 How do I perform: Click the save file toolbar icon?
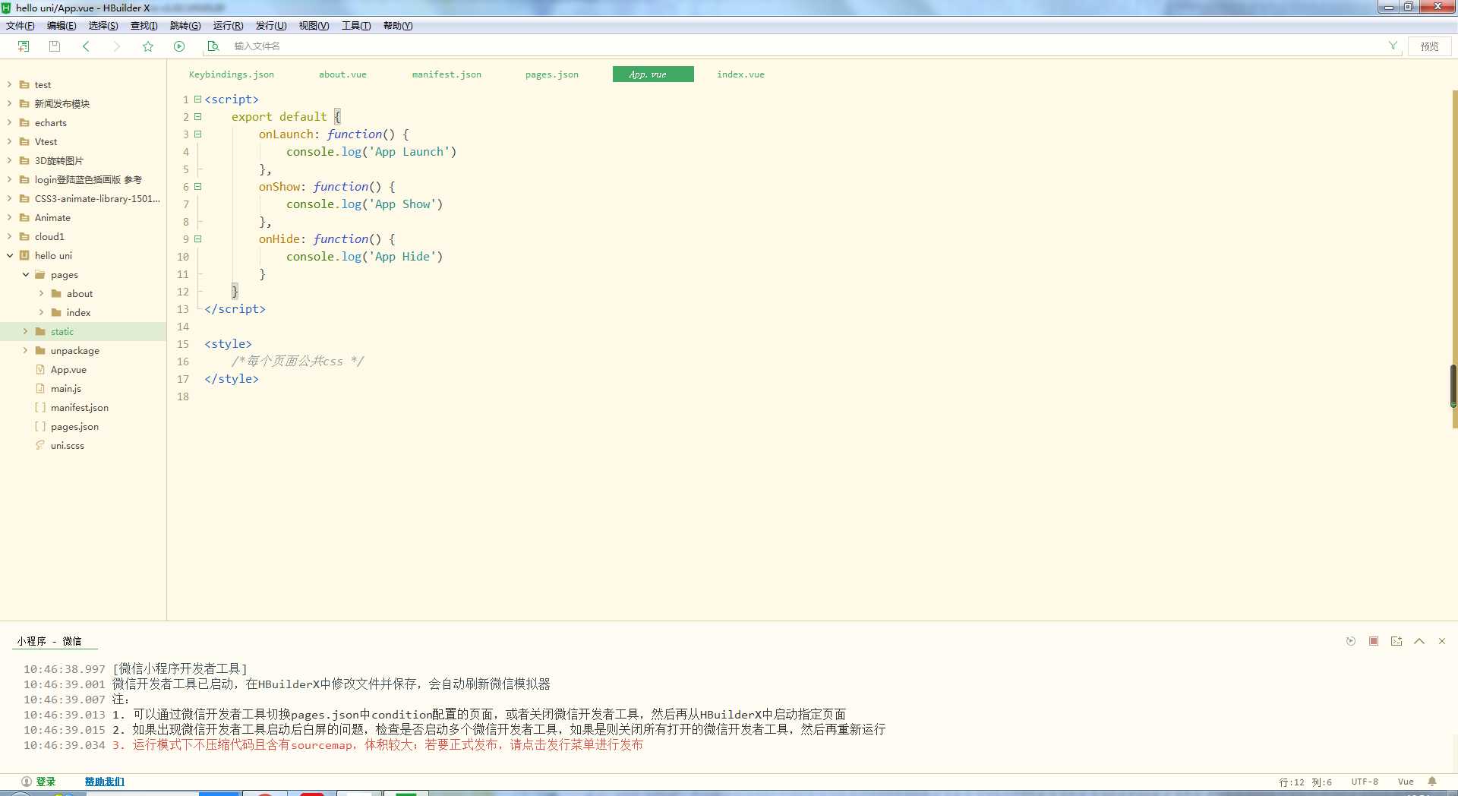coord(55,46)
